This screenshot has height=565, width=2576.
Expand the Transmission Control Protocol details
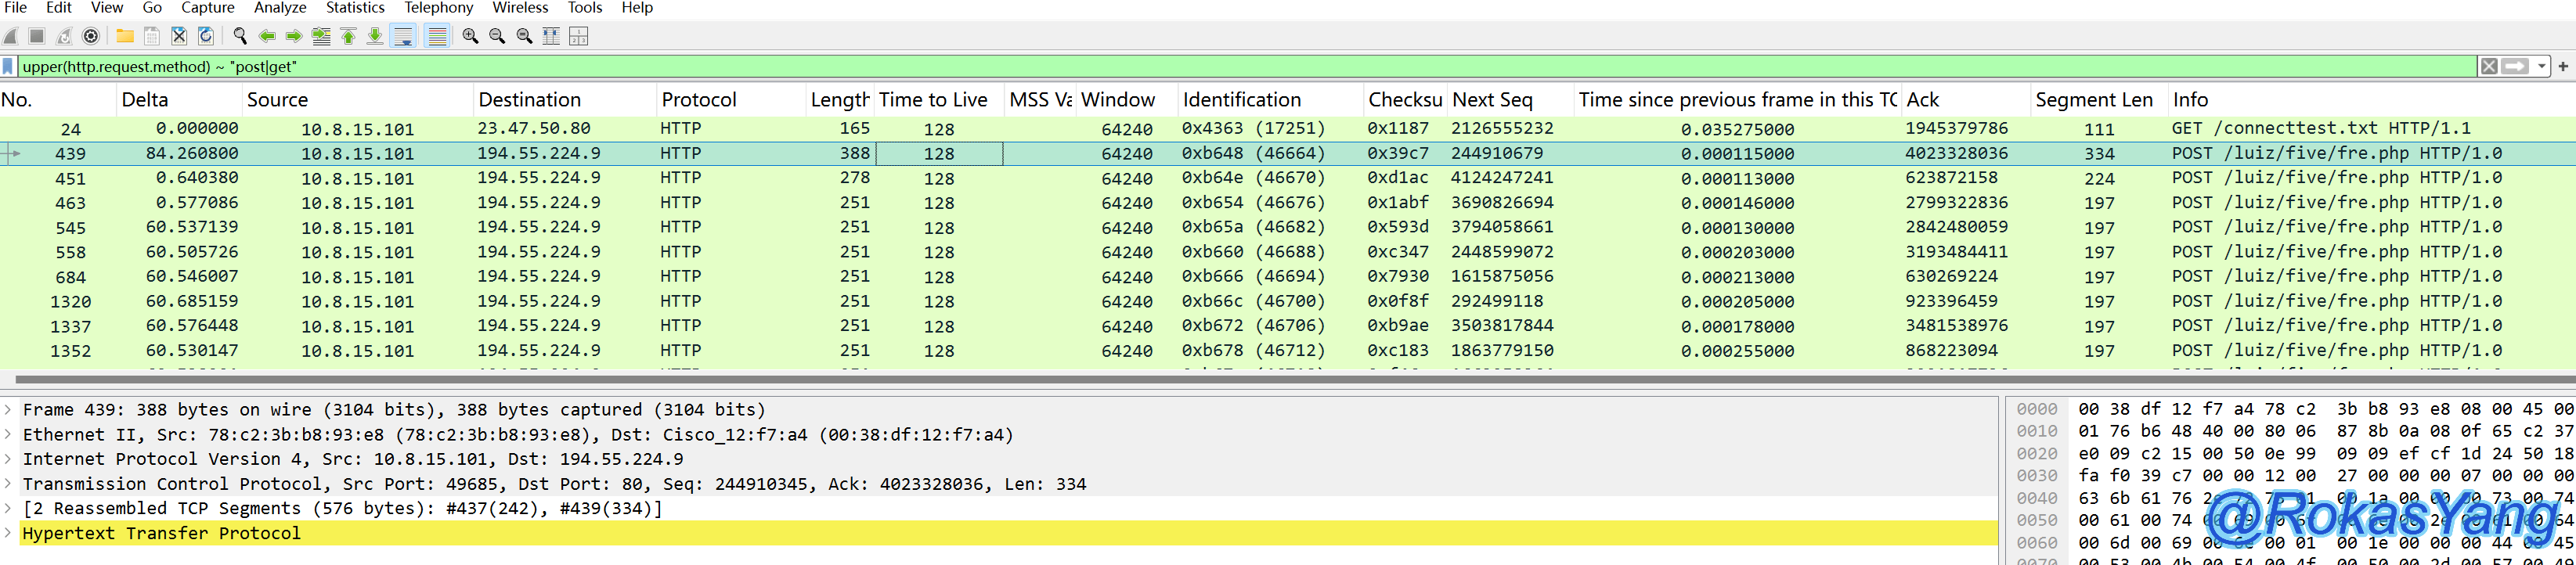8,484
